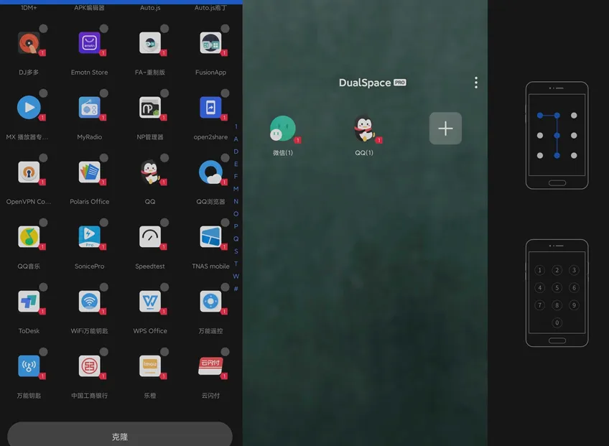
Task: Jump to letter A in index bar
Action: click(236, 139)
